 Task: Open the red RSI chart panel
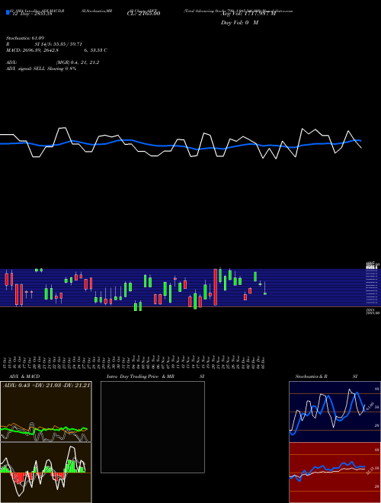click(x=335, y=473)
